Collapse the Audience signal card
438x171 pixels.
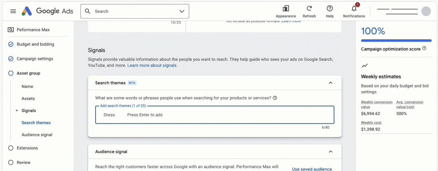(x=331, y=152)
